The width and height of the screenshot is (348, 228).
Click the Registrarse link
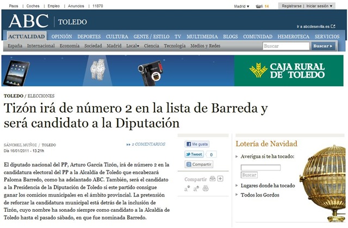tap(291, 6)
